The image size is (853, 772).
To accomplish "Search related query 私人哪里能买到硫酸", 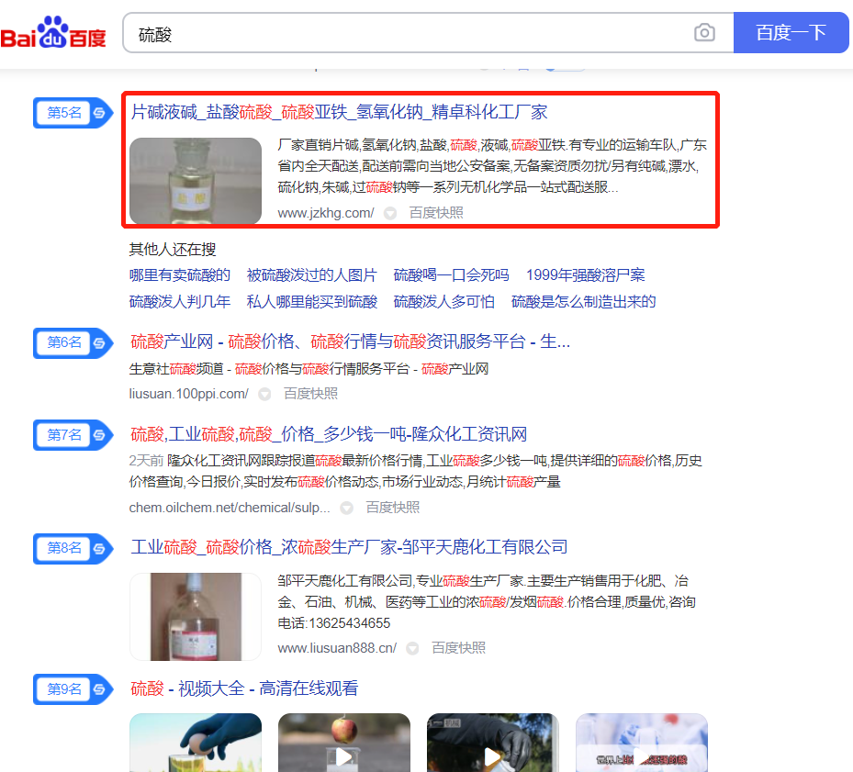I will pyautogui.click(x=311, y=301).
